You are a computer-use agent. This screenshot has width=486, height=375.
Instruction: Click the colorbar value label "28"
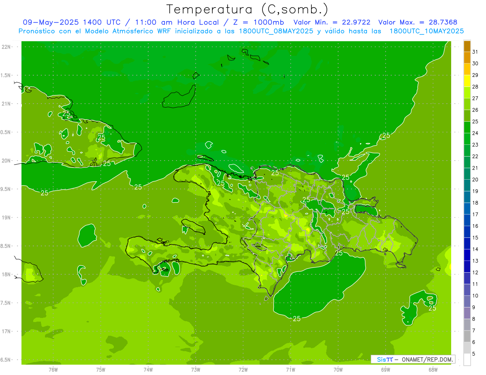[475, 87]
